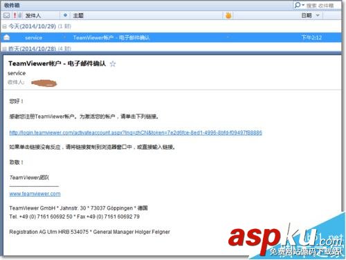Viewport: 346px width, 260px height.
Task: Open the login.teamviewer.com activation link
Action: [x=136, y=132]
